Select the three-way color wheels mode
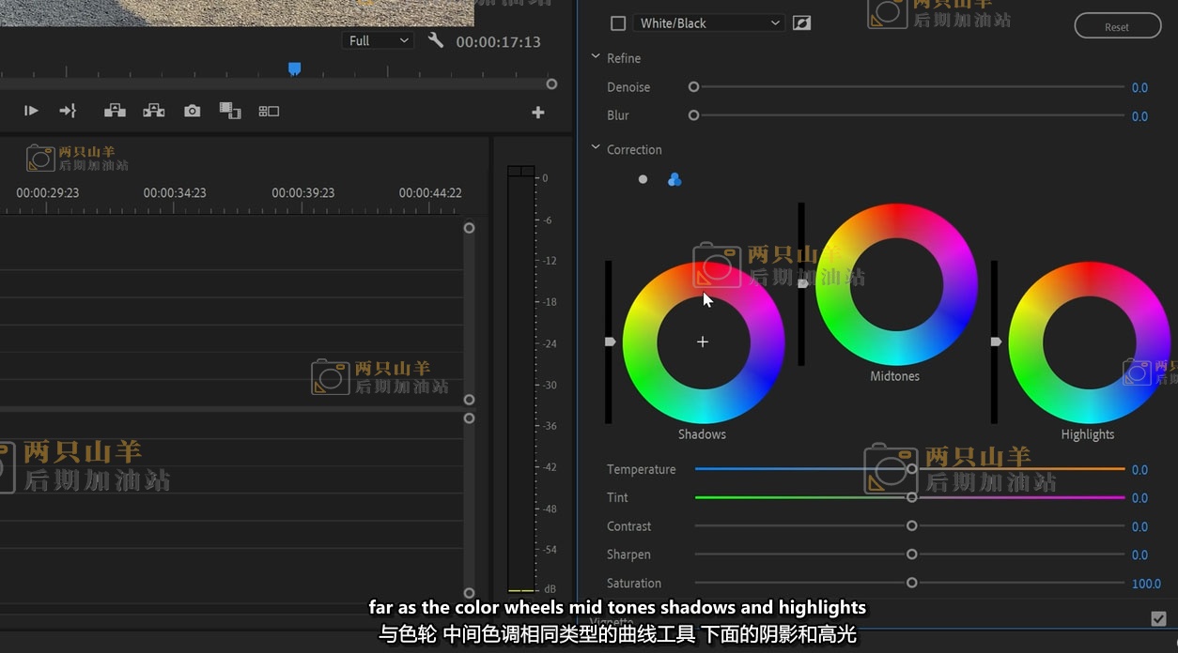The width and height of the screenshot is (1178, 653). (x=674, y=179)
